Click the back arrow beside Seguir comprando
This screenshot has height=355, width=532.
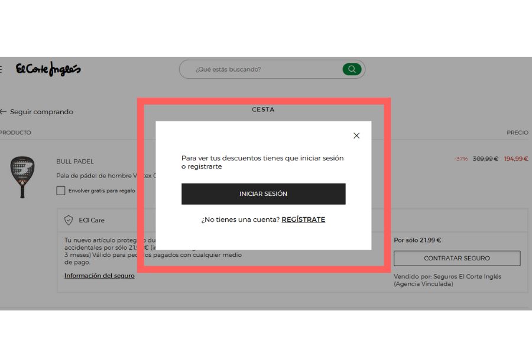pos(3,112)
